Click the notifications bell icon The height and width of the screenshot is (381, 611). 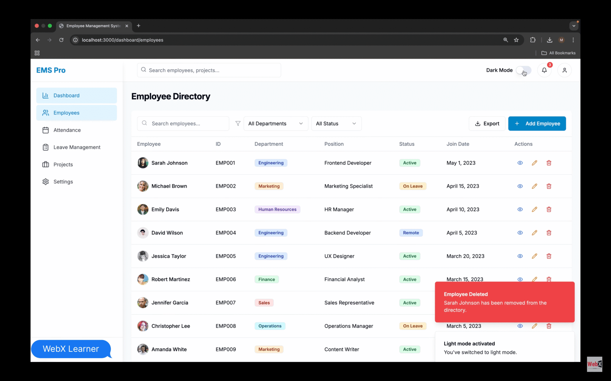coord(544,70)
